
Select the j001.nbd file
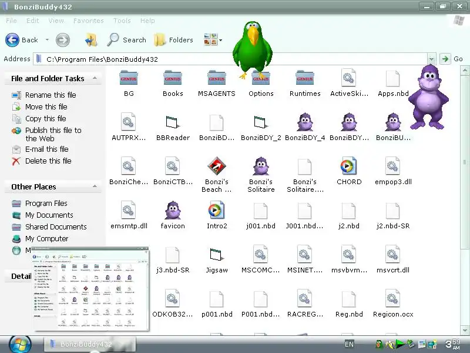click(x=260, y=211)
